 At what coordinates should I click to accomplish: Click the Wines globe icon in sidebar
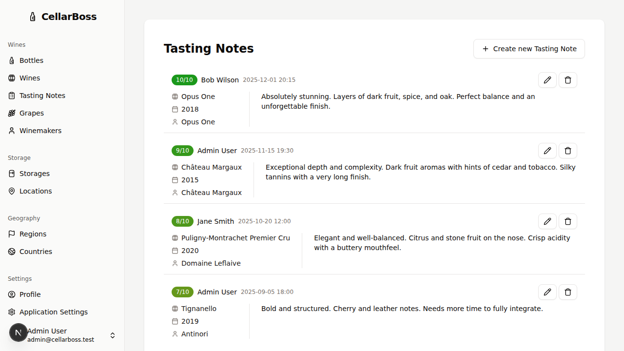[11, 78]
